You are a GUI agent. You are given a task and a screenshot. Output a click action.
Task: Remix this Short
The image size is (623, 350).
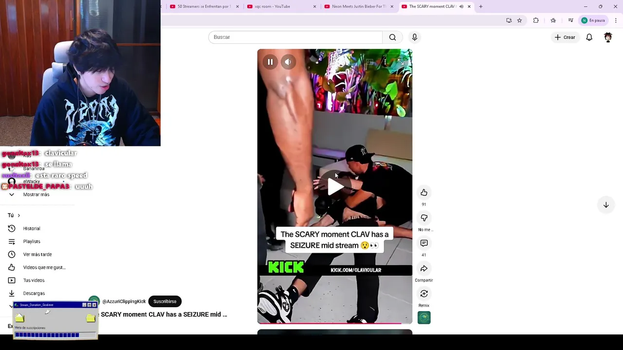coord(424,294)
